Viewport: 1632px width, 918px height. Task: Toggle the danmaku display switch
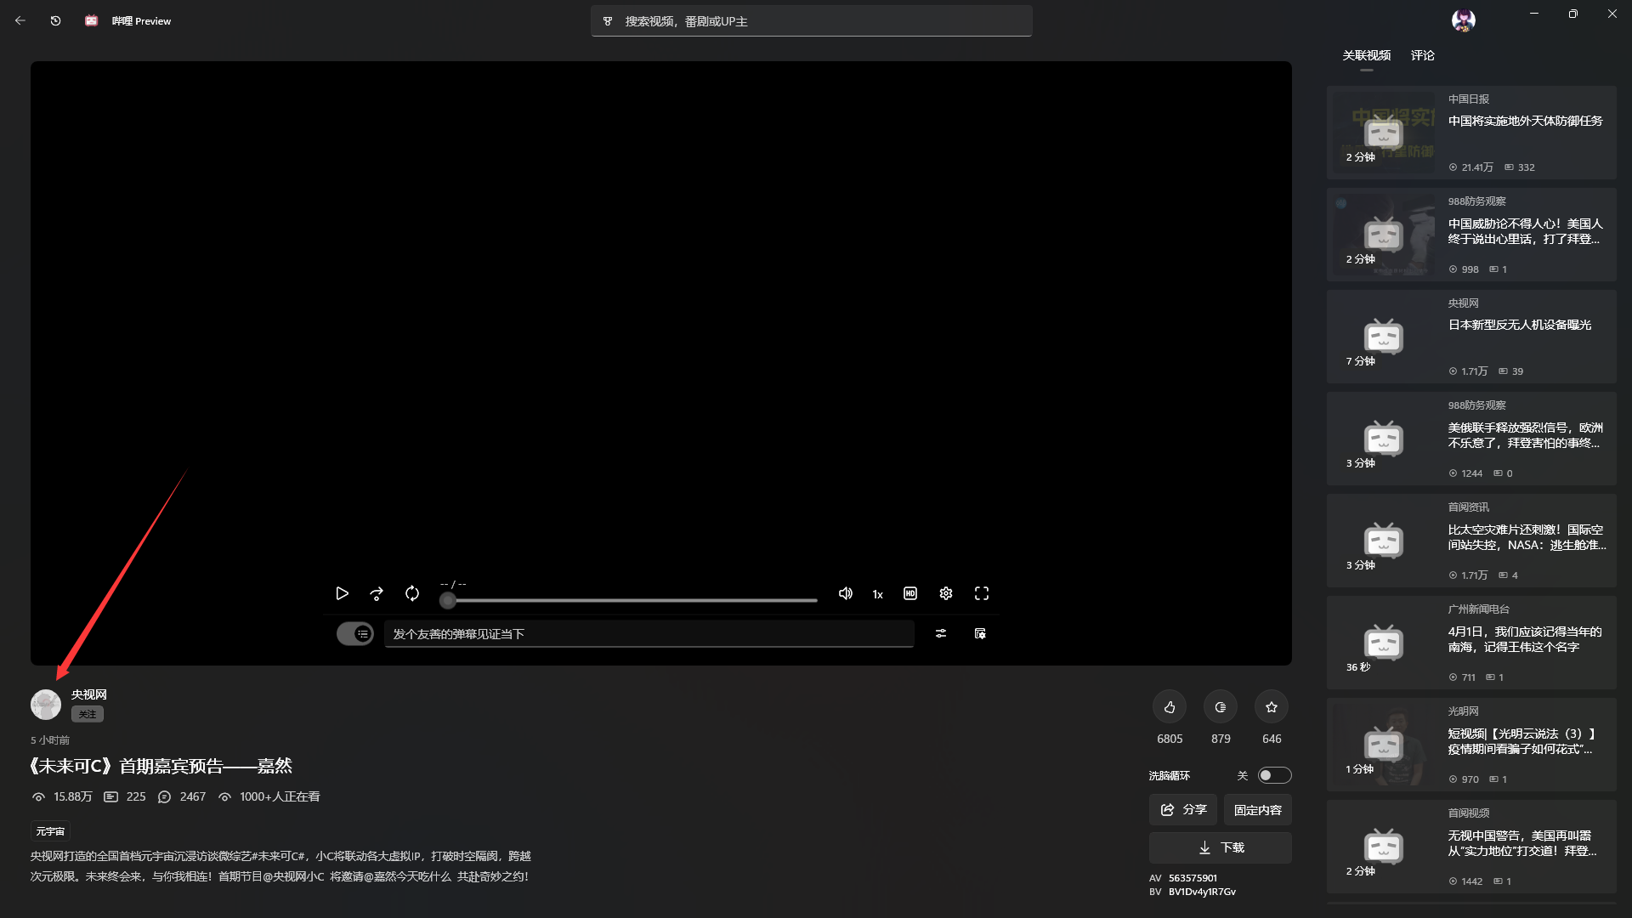point(355,633)
